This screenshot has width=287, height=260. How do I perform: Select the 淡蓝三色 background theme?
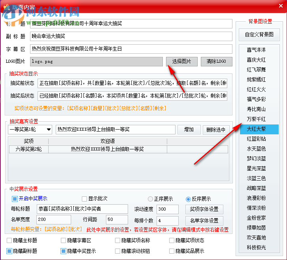pos(259,178)
